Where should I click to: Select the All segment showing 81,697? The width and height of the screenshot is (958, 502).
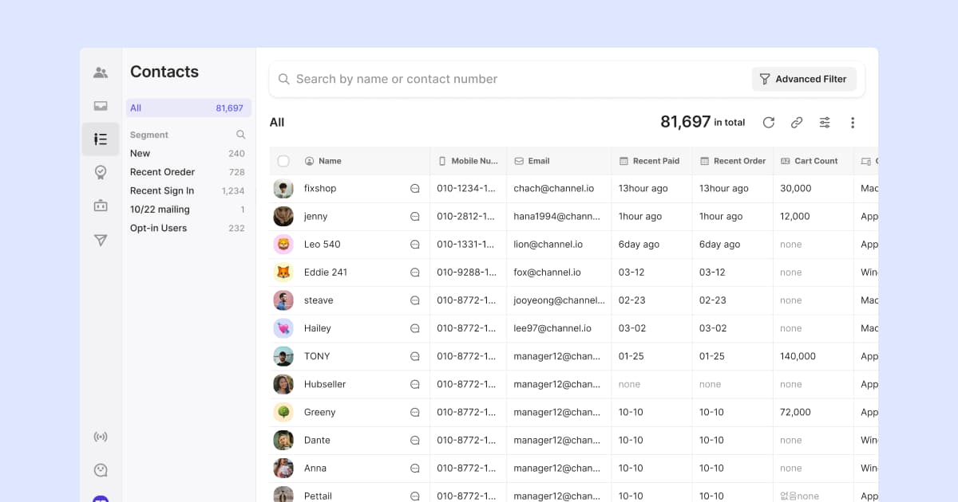click(188, 108)
